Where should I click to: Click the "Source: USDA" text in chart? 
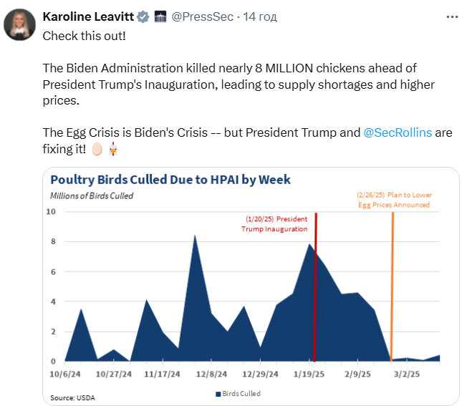click(x=72, y=397)
